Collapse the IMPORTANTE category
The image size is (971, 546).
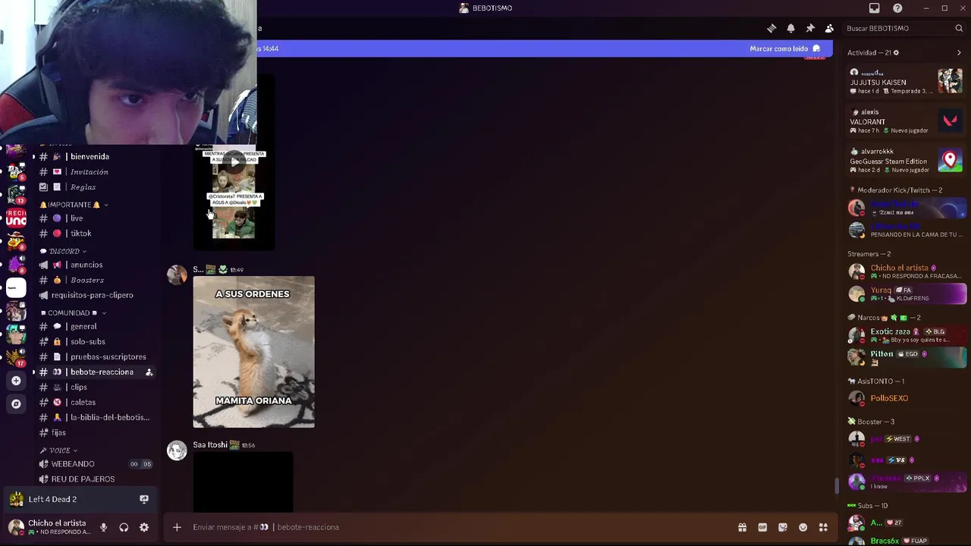click(x=74, y=205)
